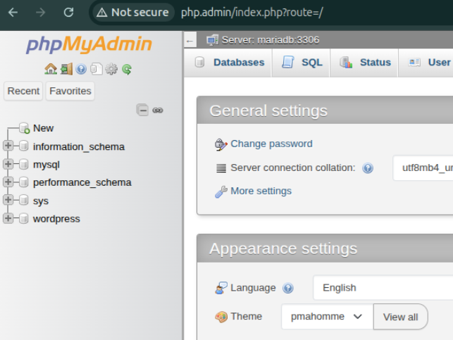Click New database tree entry
This screenshot has height=340, width=453.
tap(43, 128)
